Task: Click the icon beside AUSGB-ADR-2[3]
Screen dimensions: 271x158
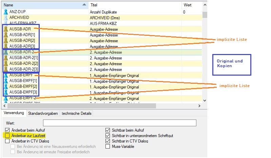Action: pyautogui.click(x=5, y=69)
